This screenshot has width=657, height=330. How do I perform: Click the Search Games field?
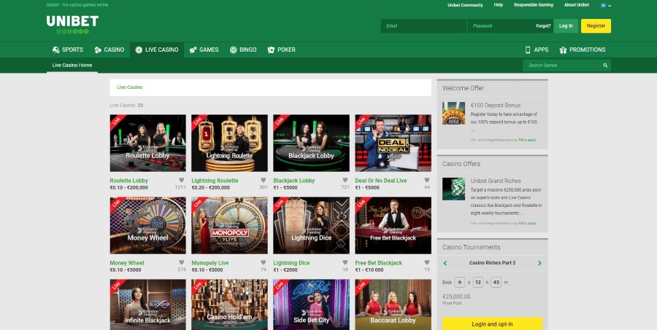coord(561,66)
